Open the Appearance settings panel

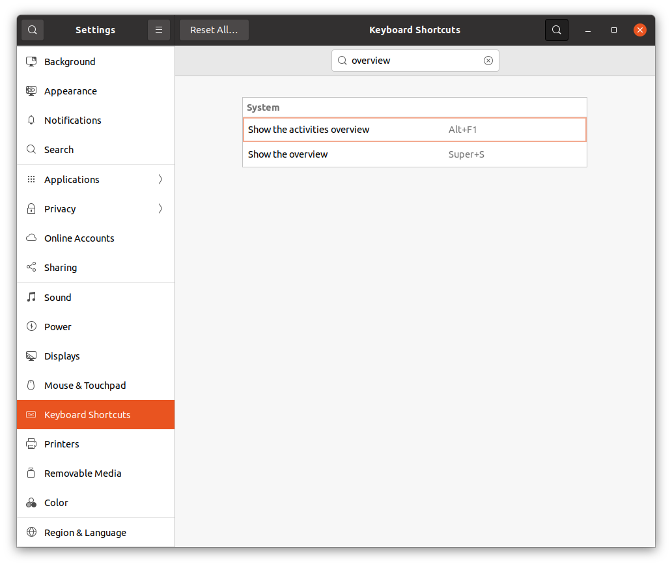pyautogui.click(x=70, y=91)
